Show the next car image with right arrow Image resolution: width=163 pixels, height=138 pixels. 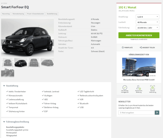tap(51, 43)
